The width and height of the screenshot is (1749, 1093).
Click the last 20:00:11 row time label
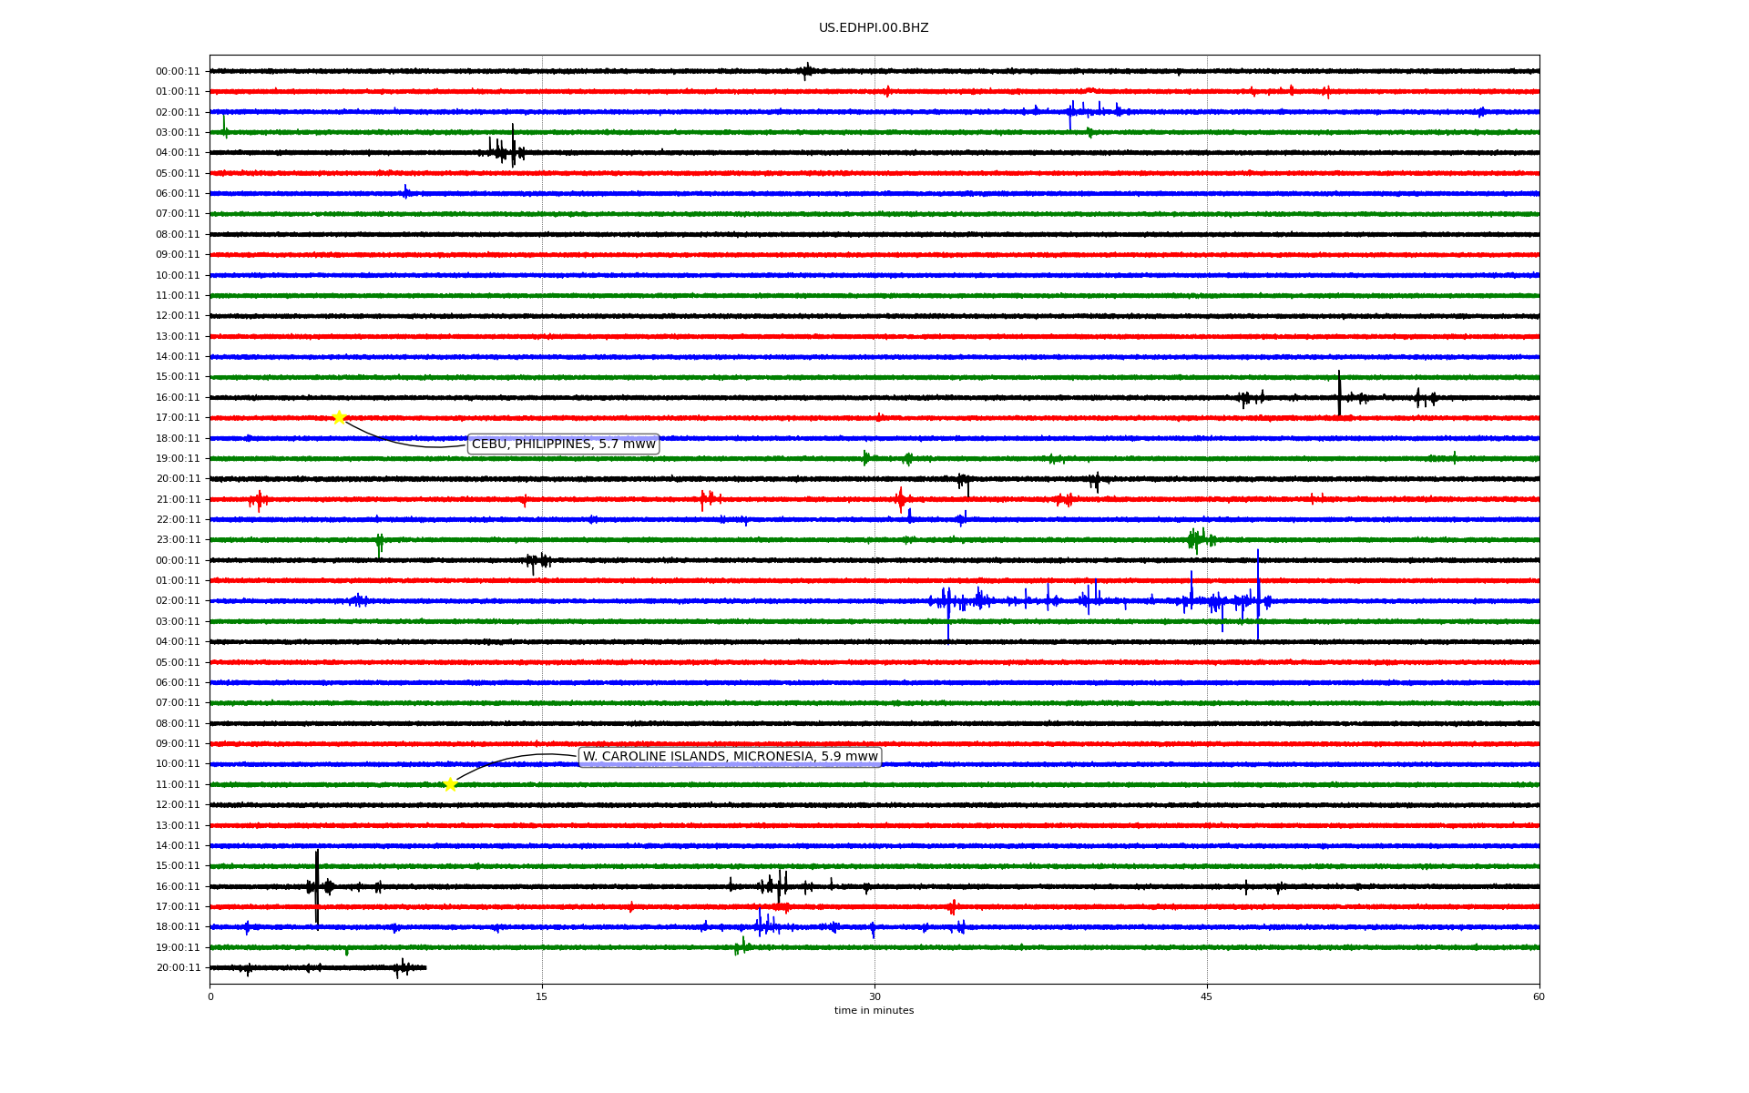click(x=178, y=968)
